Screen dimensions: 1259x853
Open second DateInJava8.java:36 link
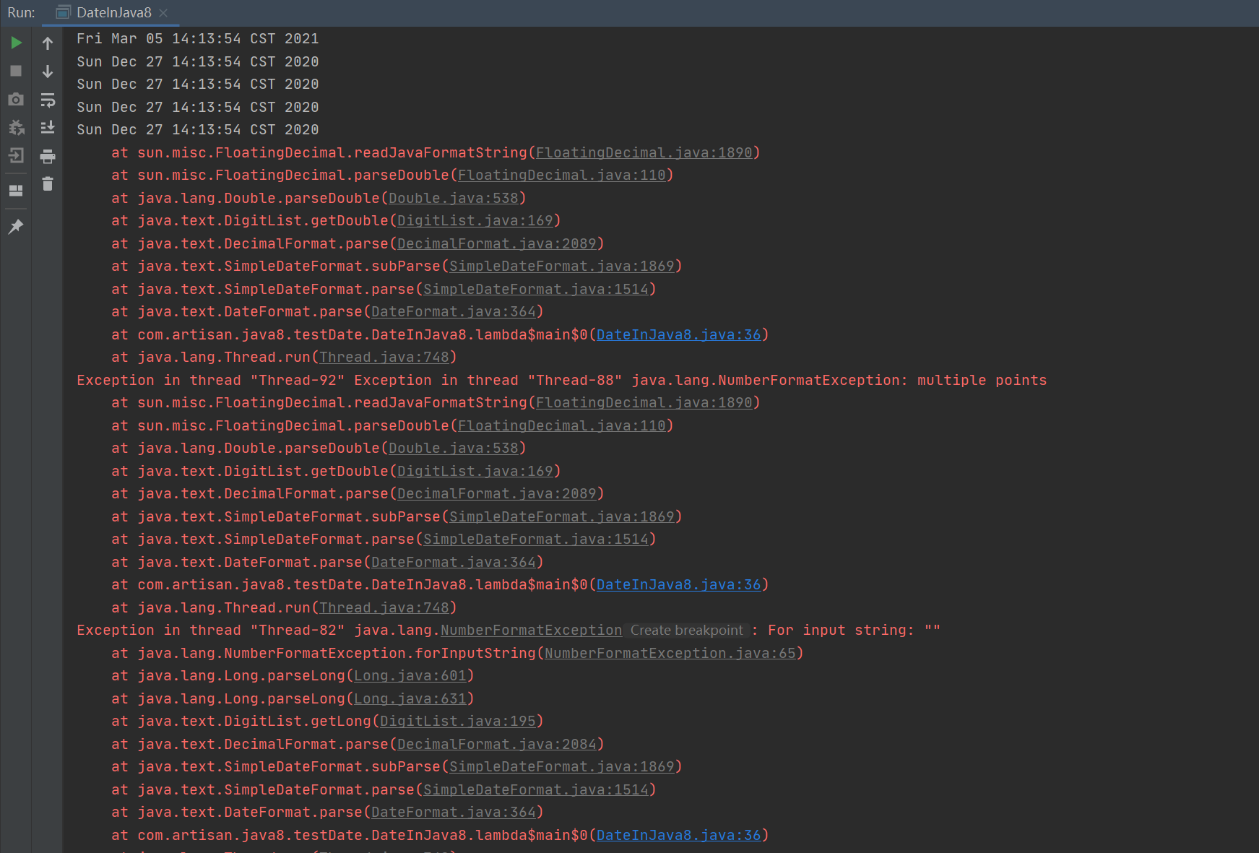[678, 584]
